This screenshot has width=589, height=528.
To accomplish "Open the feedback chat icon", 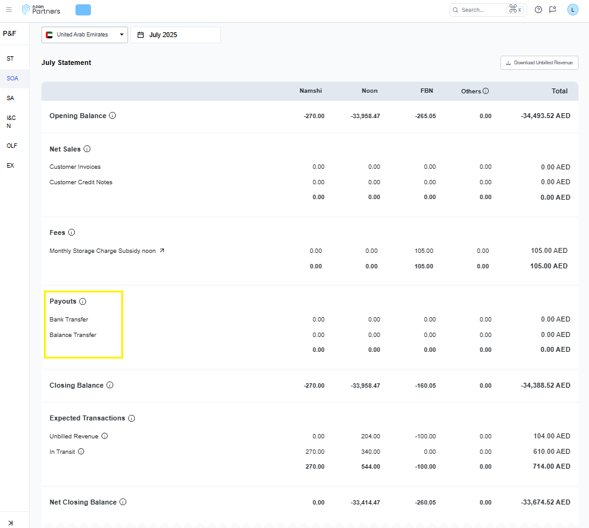I will tap(552, 10).
